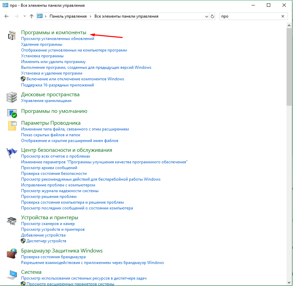The image size is (293, 286).
Task: Open 'Просмотр рекомендуемых действий для бесперебойной работы Windows'
Action: pos(91,179)
